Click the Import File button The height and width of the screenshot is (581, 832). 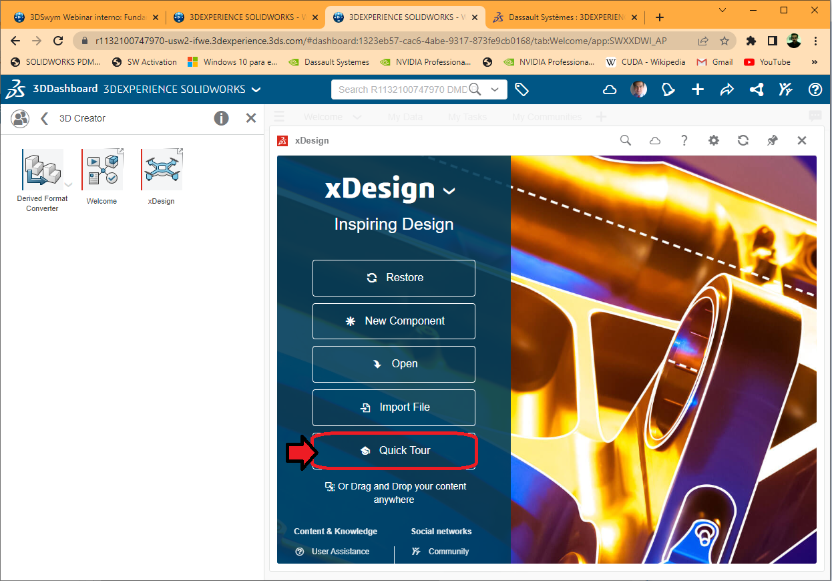394,407
